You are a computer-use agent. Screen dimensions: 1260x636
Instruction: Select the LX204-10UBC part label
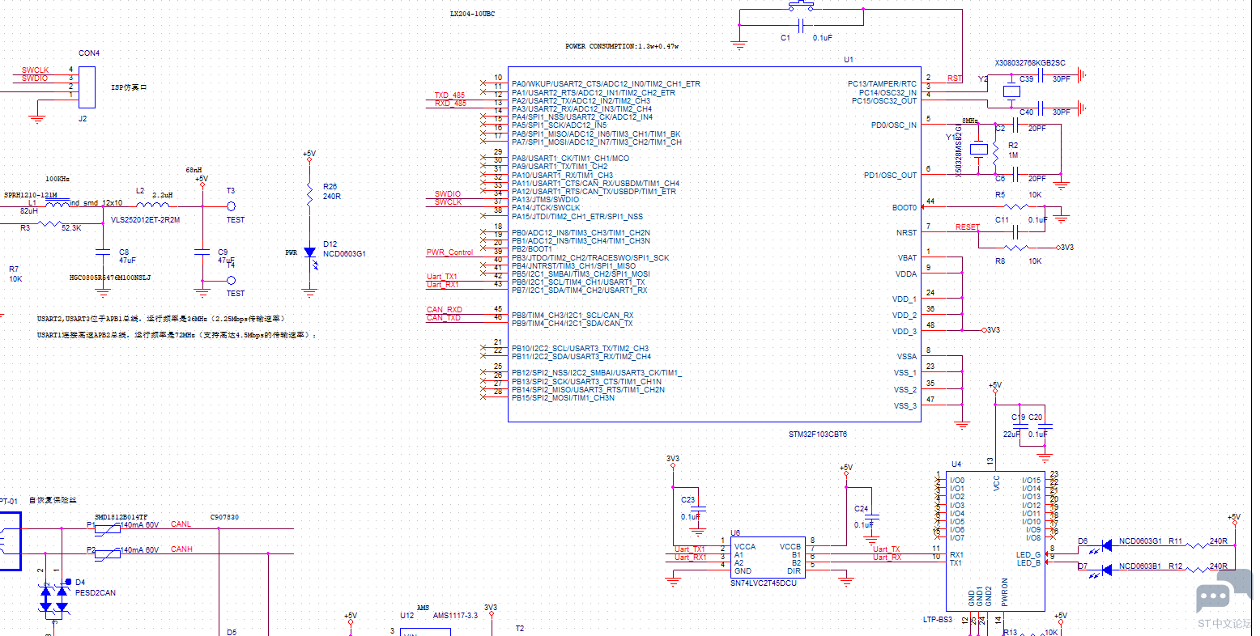(x=472, y=15)
